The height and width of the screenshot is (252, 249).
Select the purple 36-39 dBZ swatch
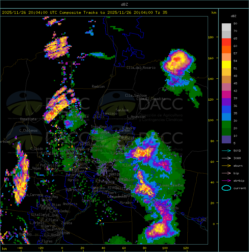click(226, 102)
